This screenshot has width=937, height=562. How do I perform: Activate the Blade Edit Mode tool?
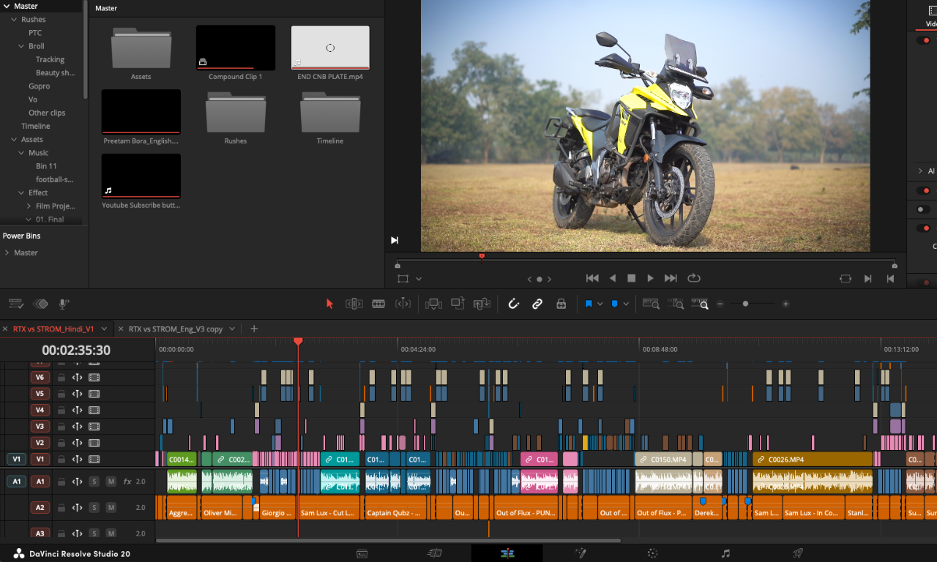point(378,304)
